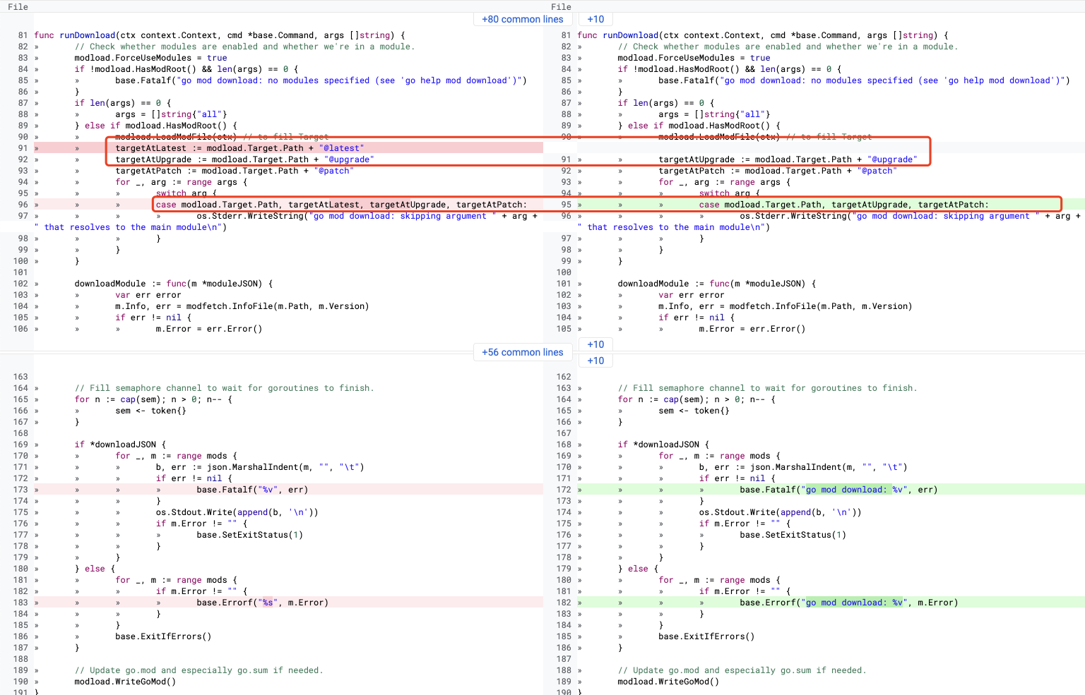Click "Update go.mod and especially go.sum" comment, left pane
The height and width of the screenshot is (695, 1085).
point(198,670)
